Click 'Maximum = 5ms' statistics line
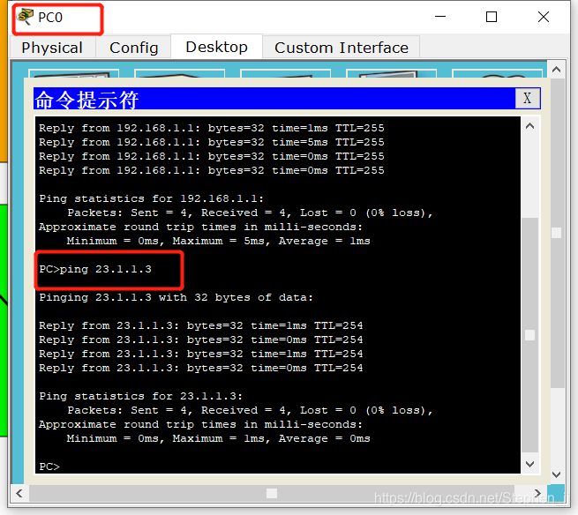This screenshot has width=578, height=515. click(x=218, y=241)
